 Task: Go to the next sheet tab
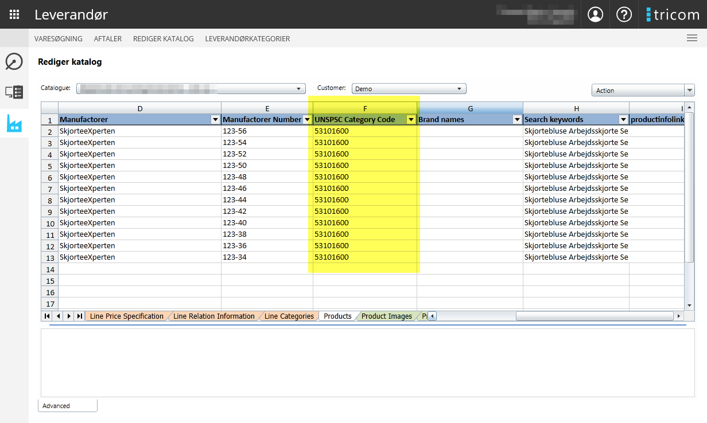[x=68, y=316]
